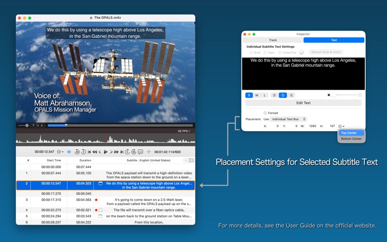Click the W width field showing 1280
The image size is (387, 242).
(x=312, y=126)
